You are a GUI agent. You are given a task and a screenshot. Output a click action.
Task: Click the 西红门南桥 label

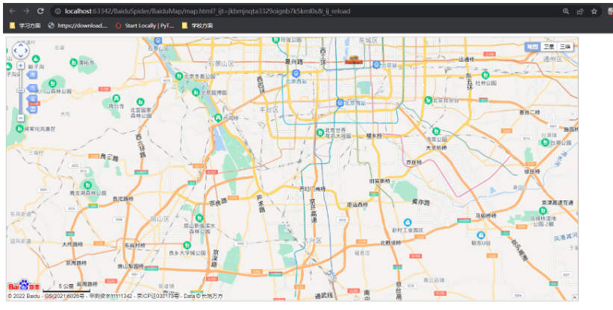tap(312, 189)
